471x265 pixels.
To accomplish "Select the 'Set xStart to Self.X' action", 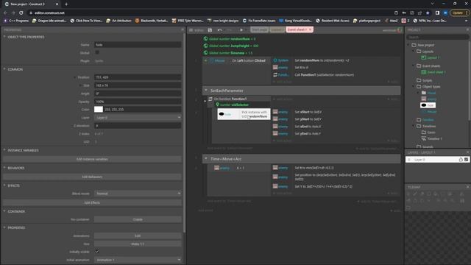I will [308, 112].
